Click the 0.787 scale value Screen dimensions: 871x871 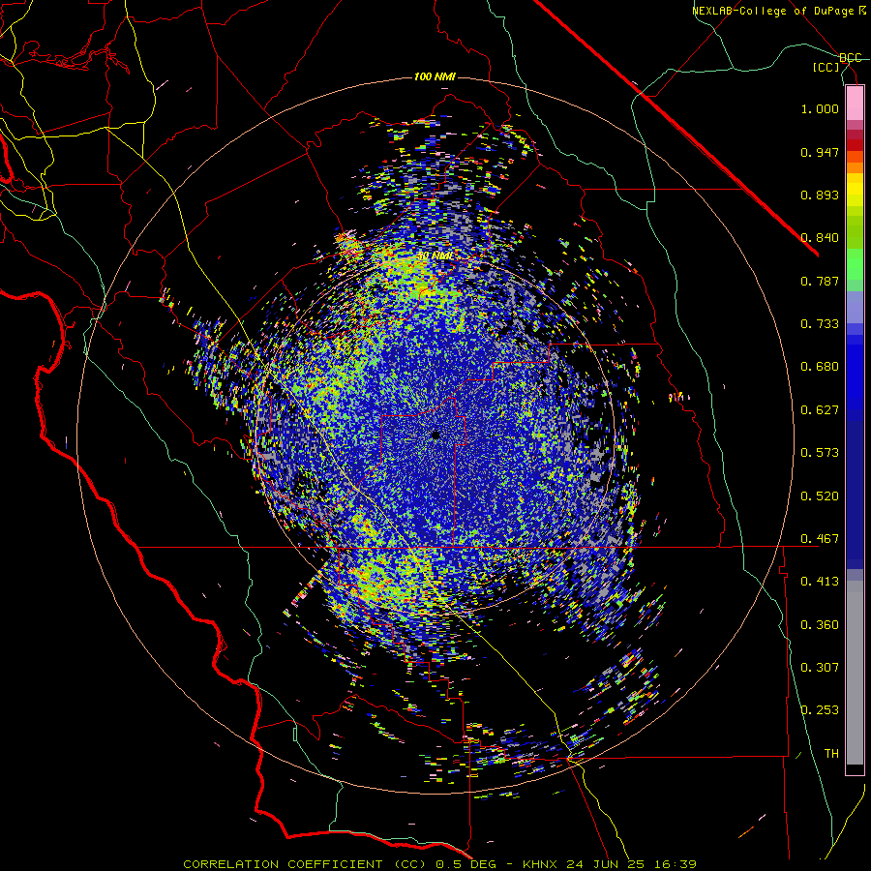820,281
